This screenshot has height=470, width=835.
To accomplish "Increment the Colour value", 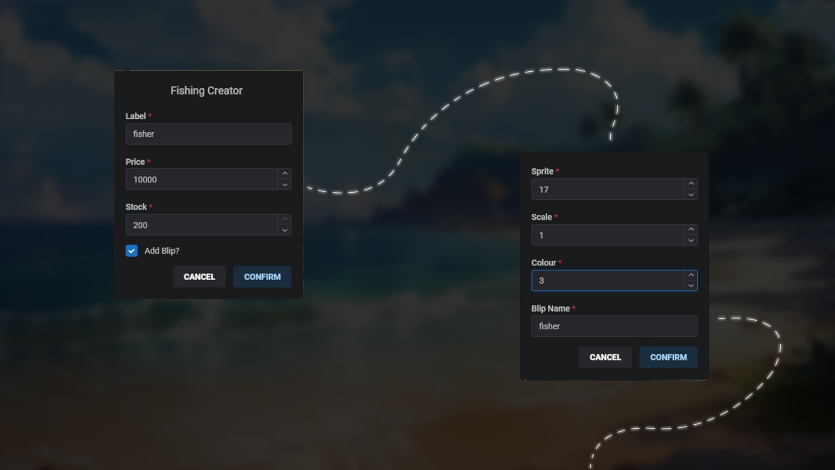I will point(691,275).
